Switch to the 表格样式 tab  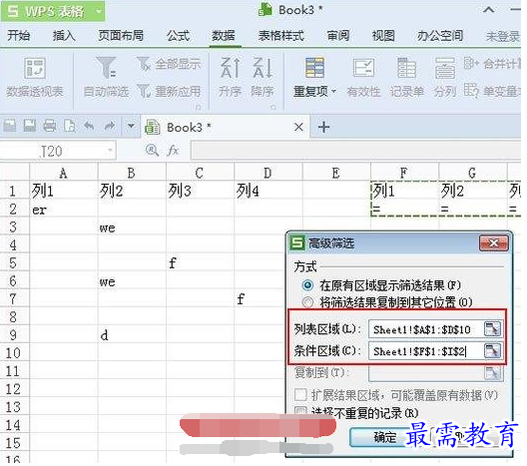(x=281, y=36)
